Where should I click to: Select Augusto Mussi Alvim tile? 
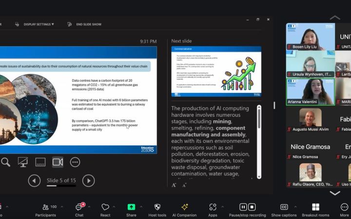[x=311, y=119]
